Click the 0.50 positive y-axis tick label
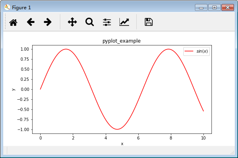Screen dimensions: 238x158 point(25,69)
